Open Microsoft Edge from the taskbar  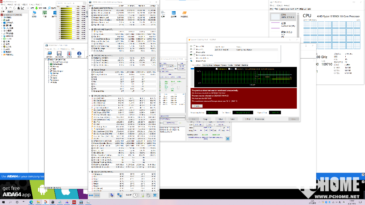pyautogui.click(x=31, y=202)
